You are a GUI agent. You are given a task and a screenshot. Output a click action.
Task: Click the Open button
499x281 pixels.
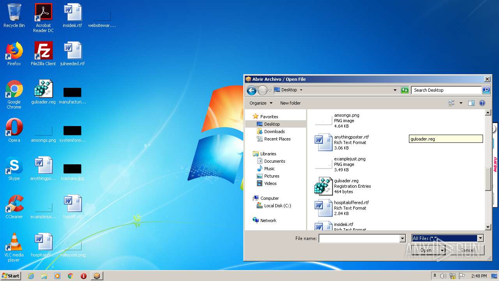tap(426, 250)
